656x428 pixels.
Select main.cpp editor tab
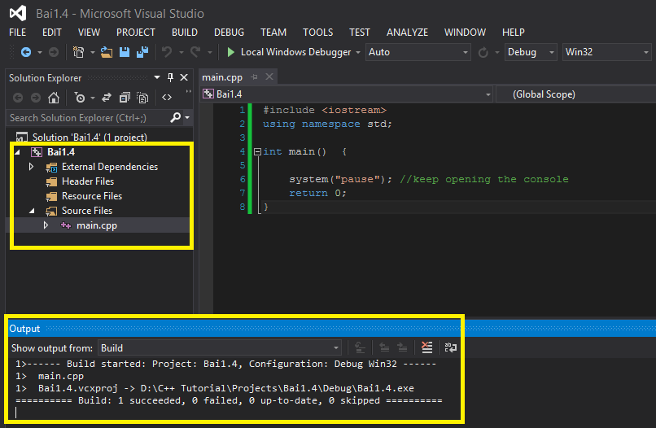222,77
